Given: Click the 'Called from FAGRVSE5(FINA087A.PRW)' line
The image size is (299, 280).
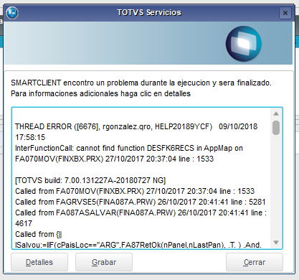Looking at the screenshot, I should [x=141, y=202].
